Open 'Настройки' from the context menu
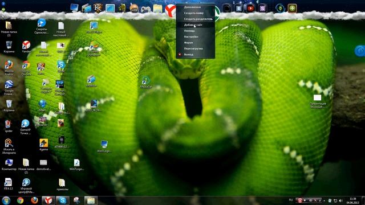 point(195,36)
